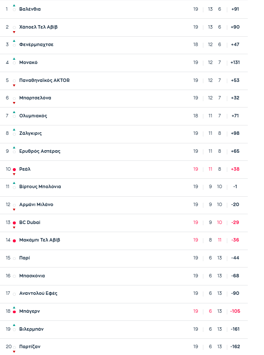
Task: Click the red live dot beside BC Dubai
Action: click(x=14, y=223)
